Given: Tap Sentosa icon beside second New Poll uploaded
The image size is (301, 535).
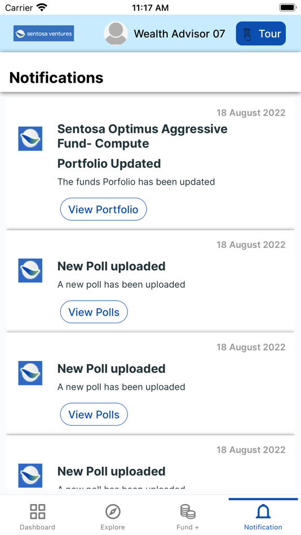Looking at the screenshot, I should tap(30, 373).
